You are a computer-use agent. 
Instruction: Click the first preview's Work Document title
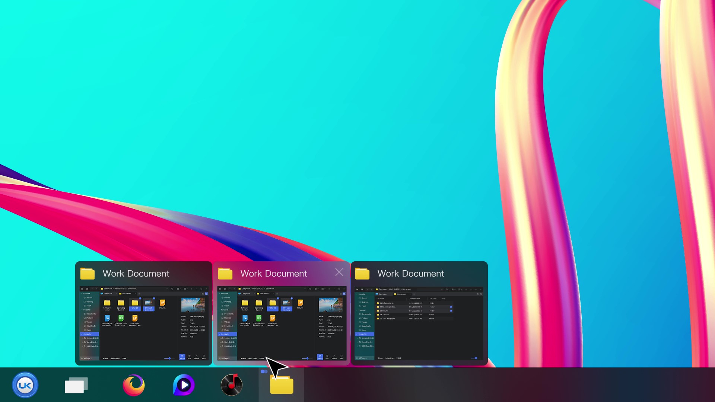[136, 274]
